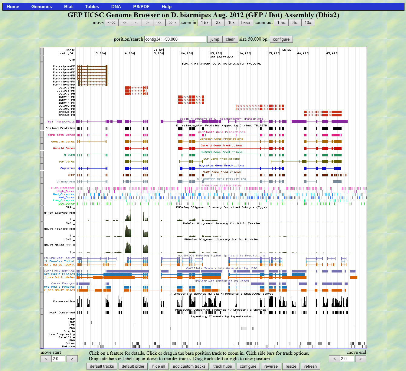The image size is (406, 371).
Task: Shift start right with move start > button
Action: pos(72,359)
